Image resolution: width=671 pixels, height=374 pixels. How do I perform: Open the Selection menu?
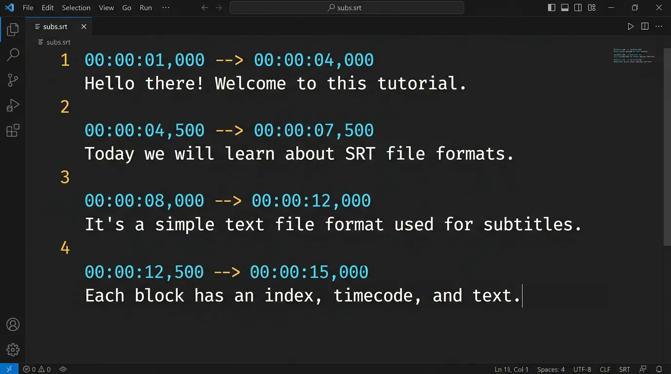[x=76, y=7]
